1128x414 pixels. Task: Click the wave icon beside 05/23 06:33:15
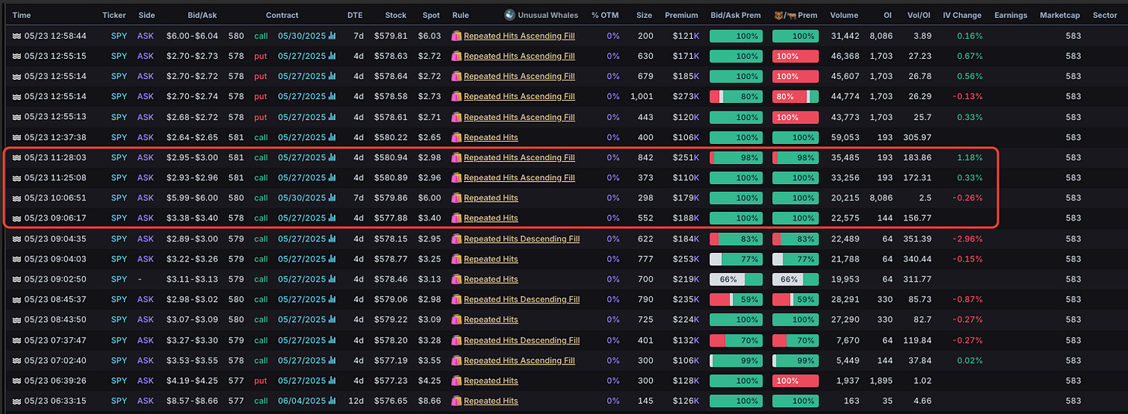[16, 401]
